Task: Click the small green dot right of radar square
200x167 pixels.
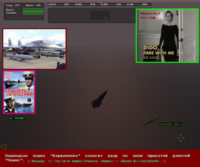Action: [133, 17]
